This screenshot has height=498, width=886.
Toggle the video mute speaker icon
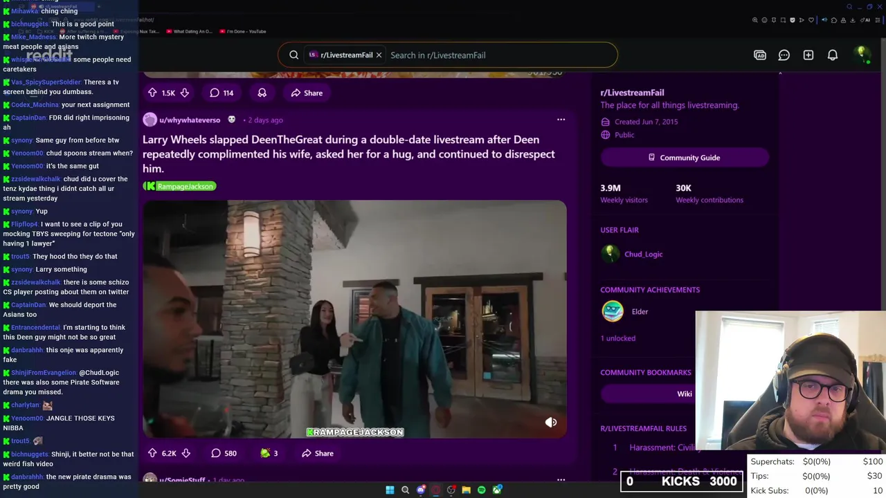(551, 422)
